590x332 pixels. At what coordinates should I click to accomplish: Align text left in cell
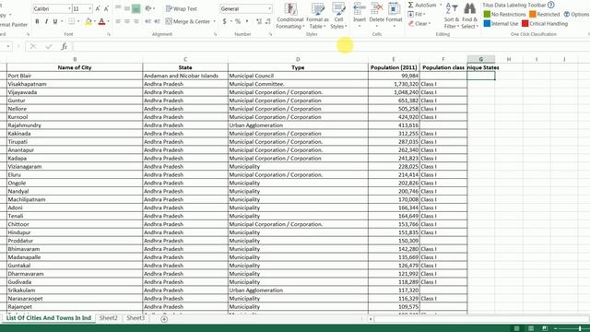[x=118, y=21]
